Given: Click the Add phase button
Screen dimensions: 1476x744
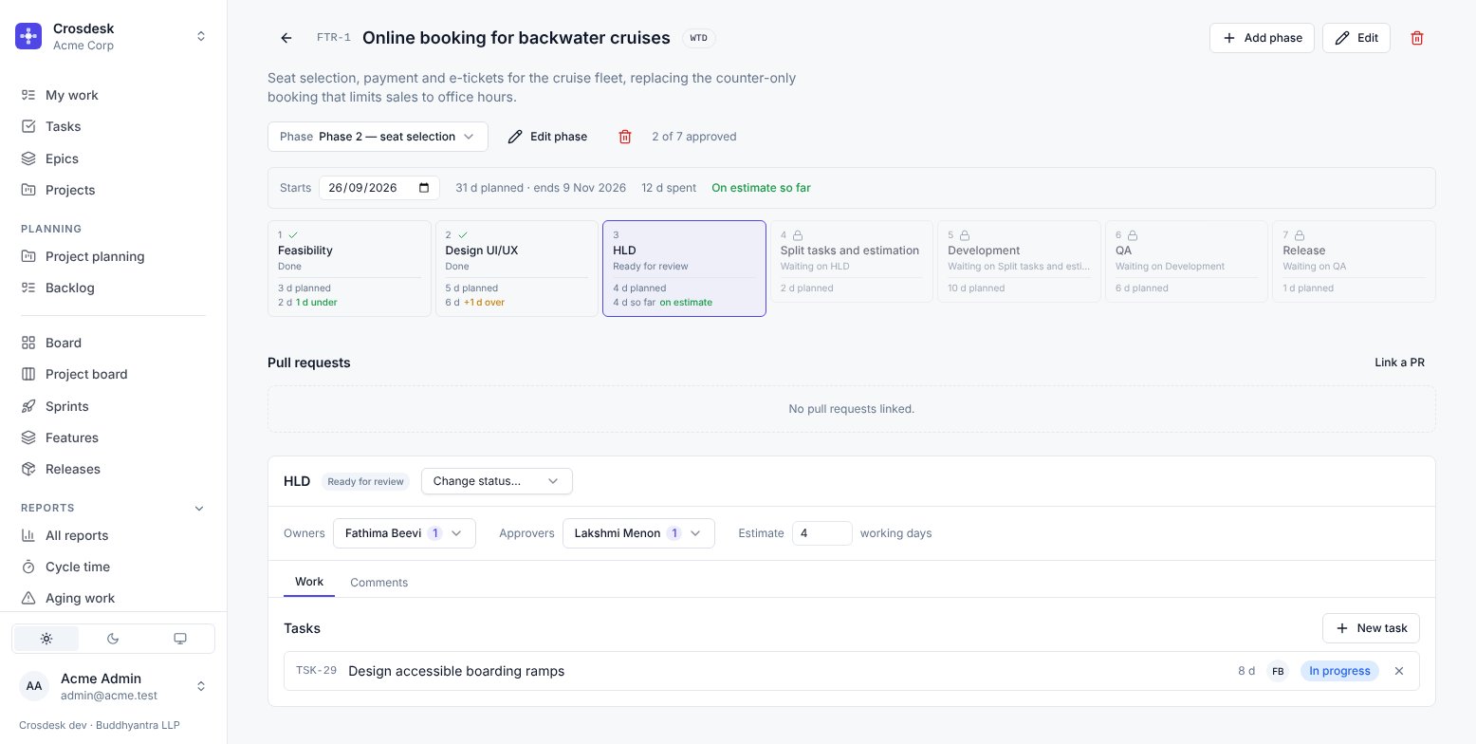Looking at the screenshot, I should 1262,38.
